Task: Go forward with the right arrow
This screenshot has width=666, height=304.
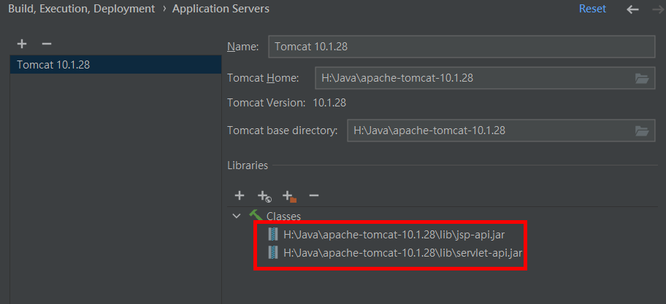Action: coord(659,9)
